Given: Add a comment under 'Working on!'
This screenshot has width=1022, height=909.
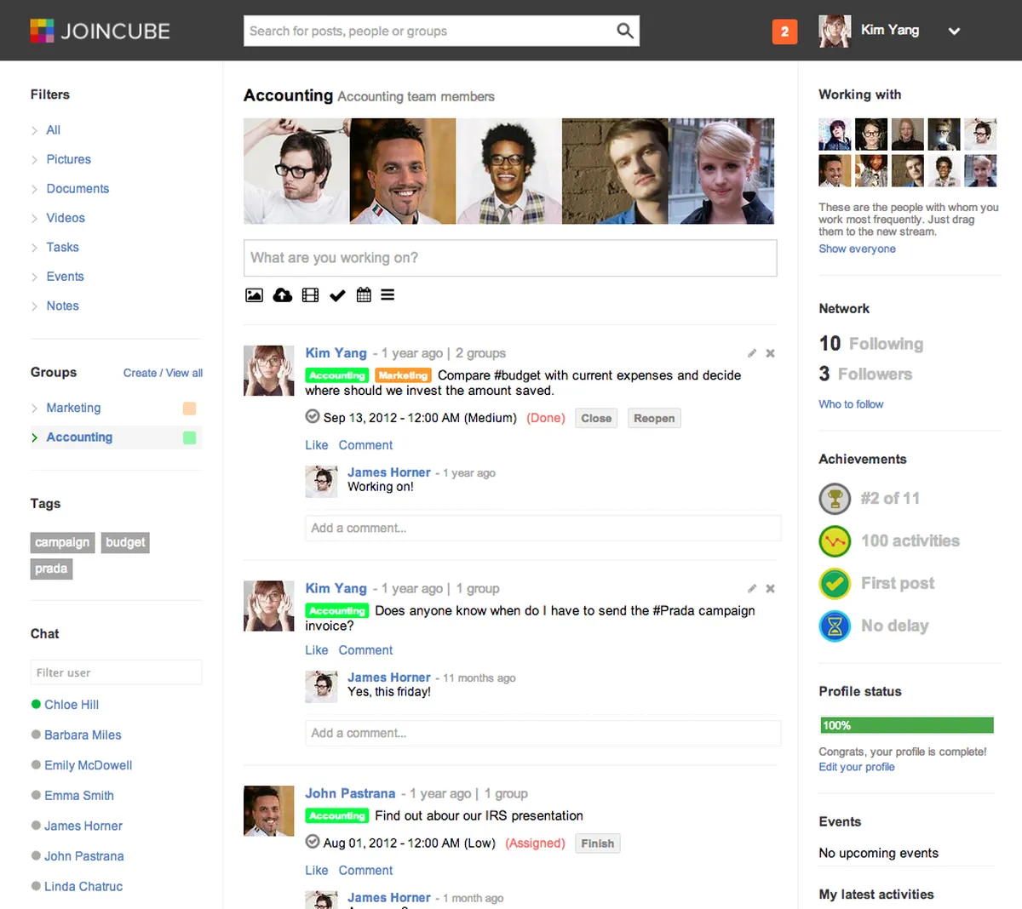Looking at the screenshot, I should click(543, 528).
